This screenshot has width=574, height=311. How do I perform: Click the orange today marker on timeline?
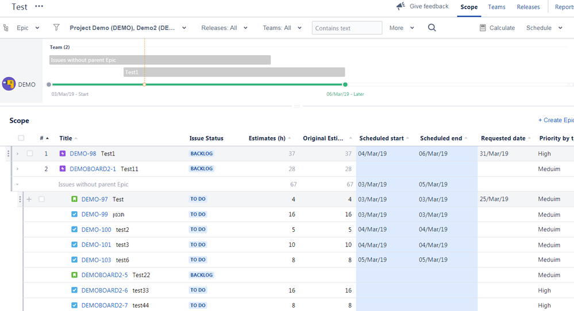point(144,84)
